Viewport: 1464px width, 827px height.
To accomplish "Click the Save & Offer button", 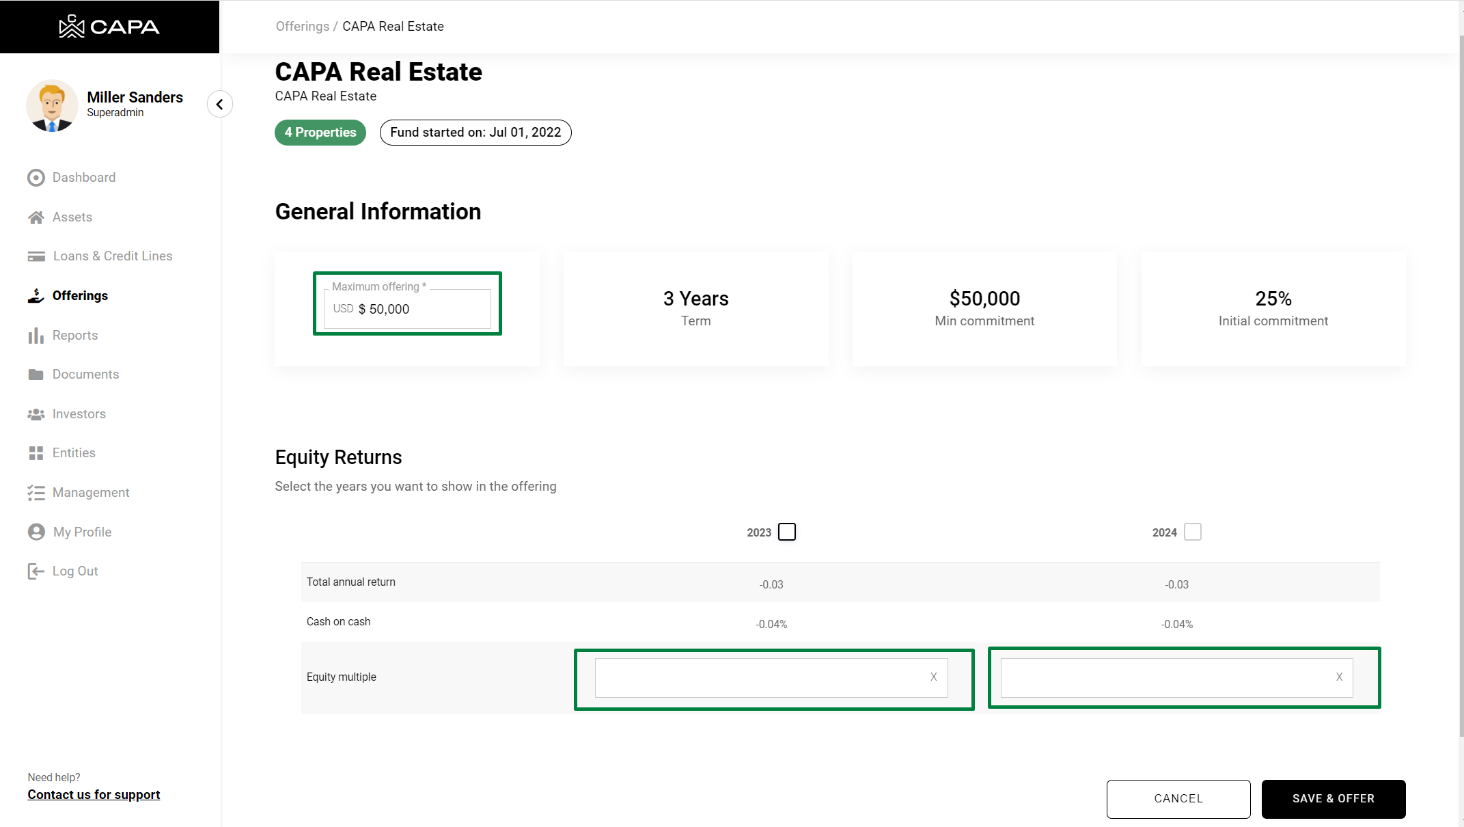I will click(1333, 798).
